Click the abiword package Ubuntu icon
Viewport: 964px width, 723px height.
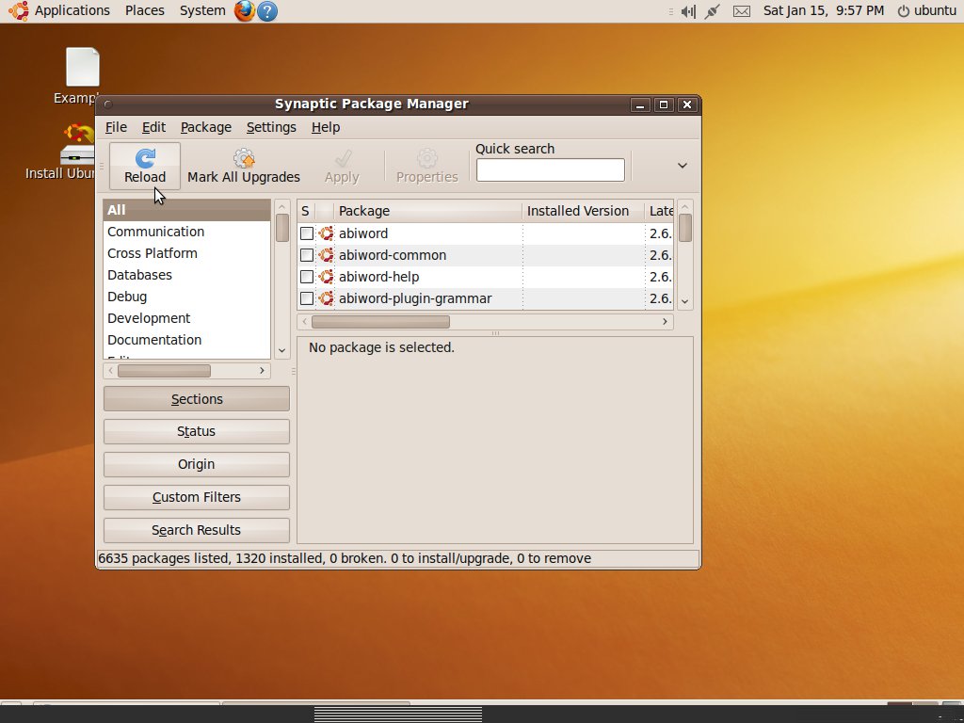326,233
